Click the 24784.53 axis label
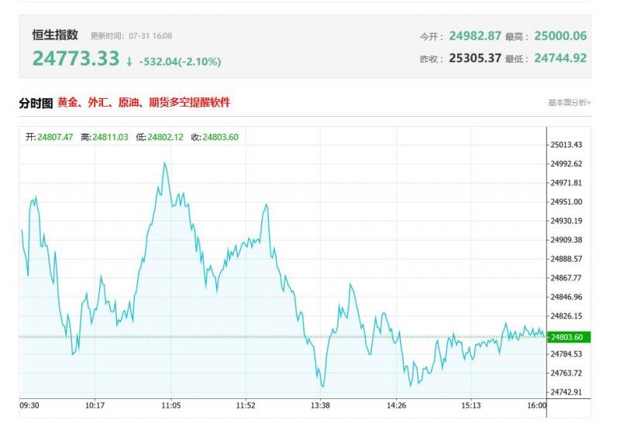 (x=567, y=354)
